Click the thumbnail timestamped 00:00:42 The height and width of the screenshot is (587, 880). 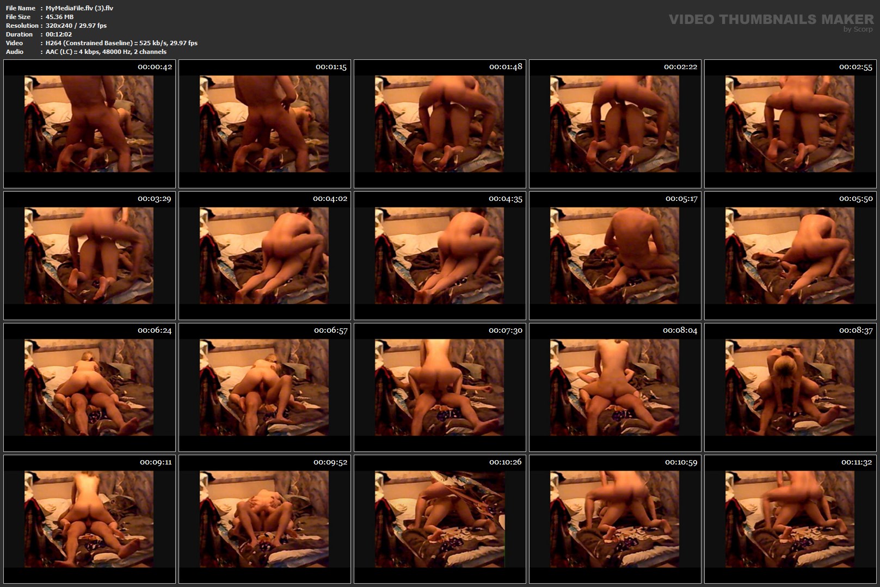pos(89,124)
